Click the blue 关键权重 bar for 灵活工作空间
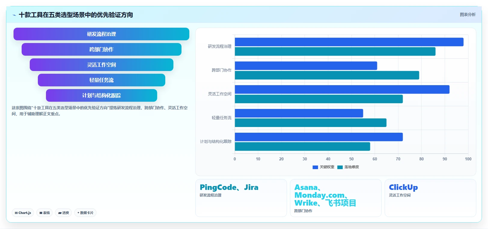The image size is (488, 229). click(x=342, y=89)
